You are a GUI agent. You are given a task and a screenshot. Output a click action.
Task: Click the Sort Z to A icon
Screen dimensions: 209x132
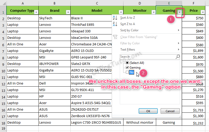point(115,24)
